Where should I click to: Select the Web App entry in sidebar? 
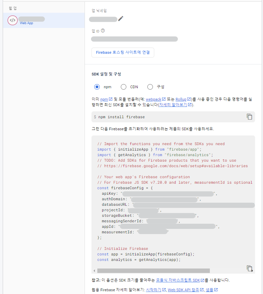tap(44, 20)
